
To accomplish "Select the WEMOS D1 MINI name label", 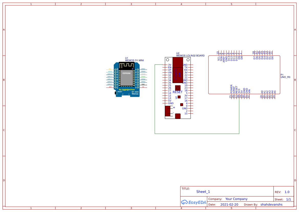I will pos(134,60).
